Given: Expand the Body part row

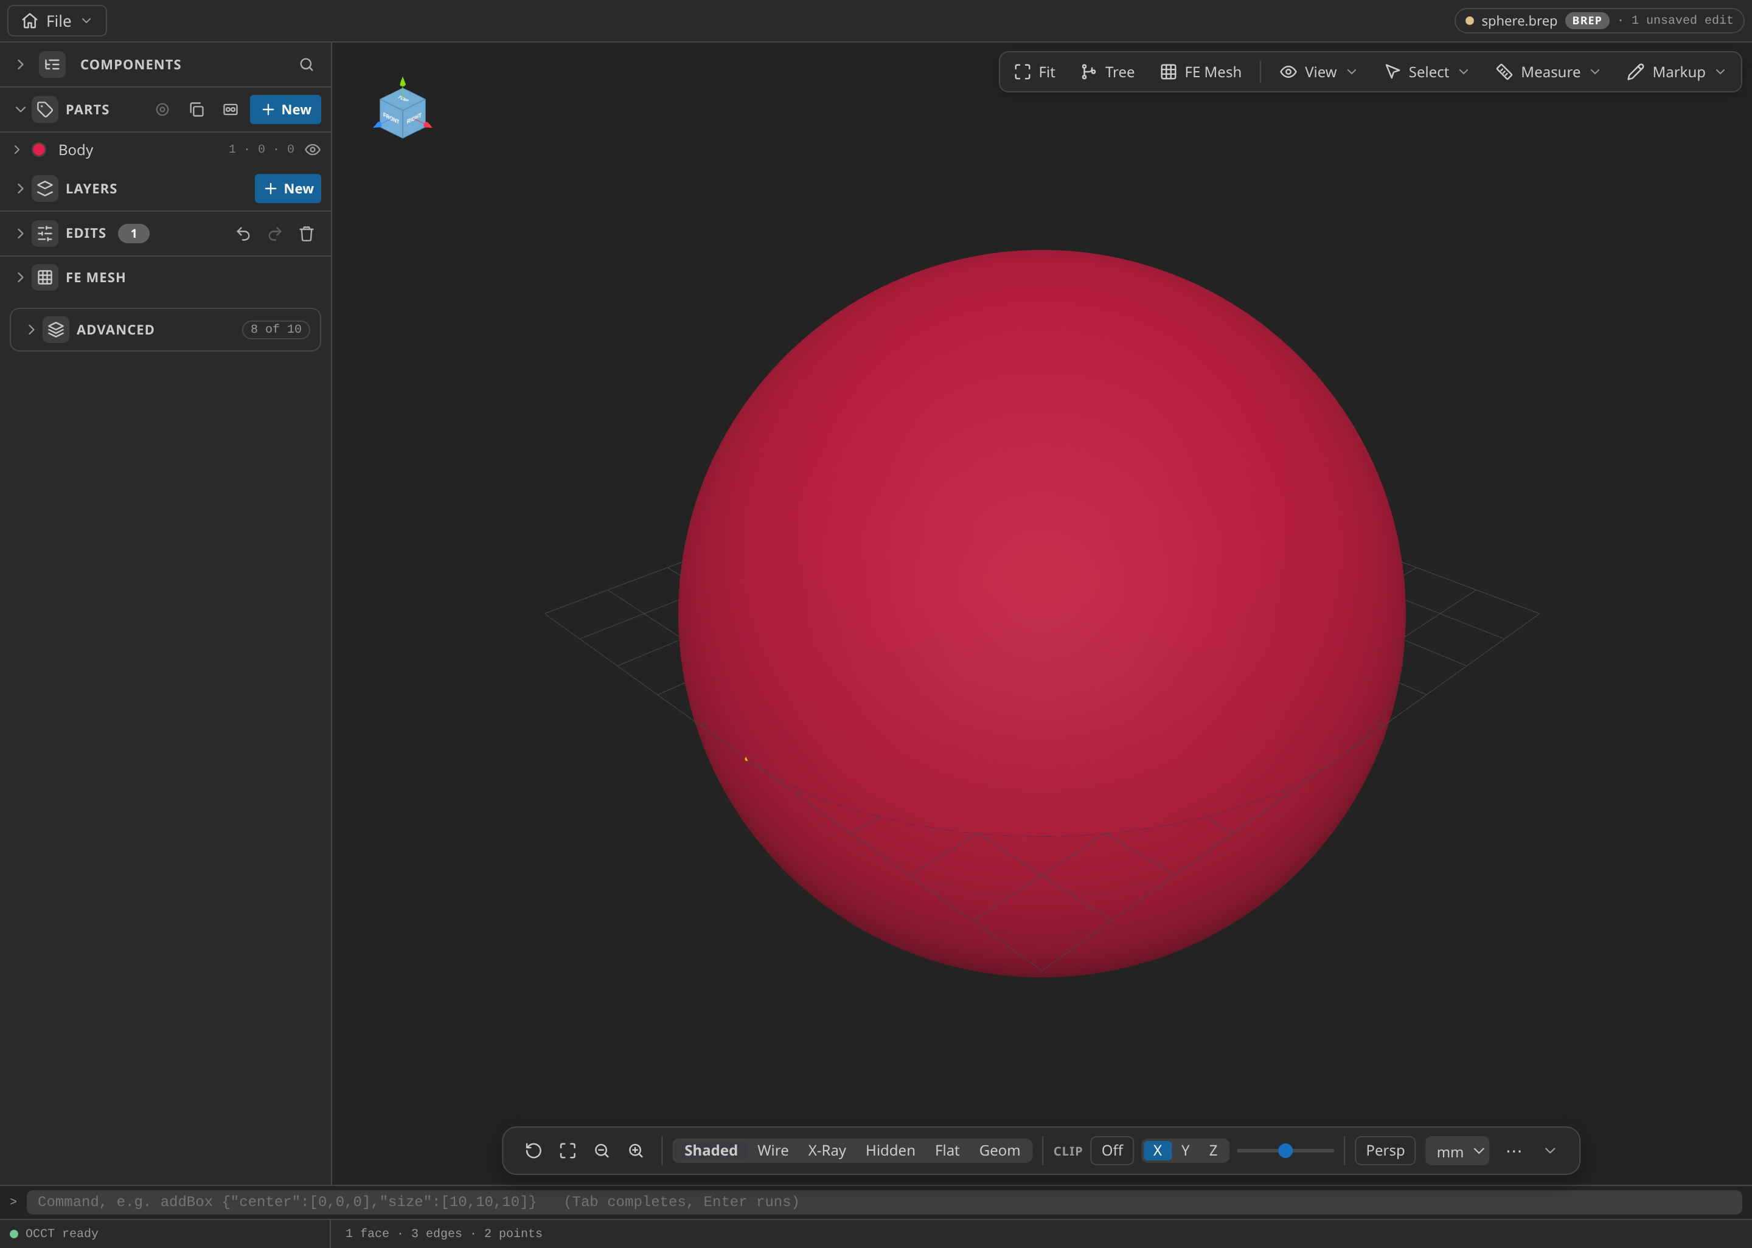Looking at the screenshot, I should 17,150.
